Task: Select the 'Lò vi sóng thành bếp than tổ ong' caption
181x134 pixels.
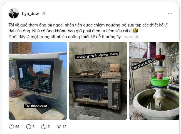Action: pos(97,55)
